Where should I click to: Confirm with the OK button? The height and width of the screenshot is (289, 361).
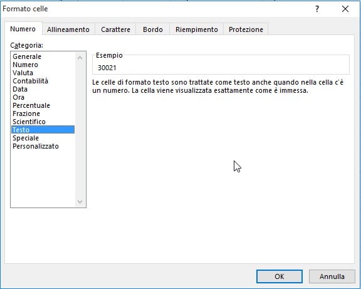280,276
